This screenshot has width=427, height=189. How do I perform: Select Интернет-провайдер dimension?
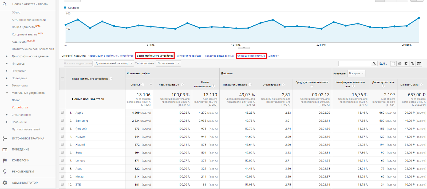(x=189, y=56)
